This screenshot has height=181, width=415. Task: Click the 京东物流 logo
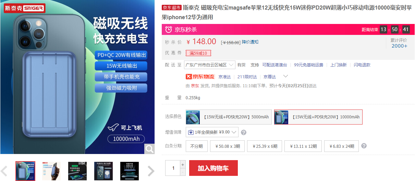(200, 77)
